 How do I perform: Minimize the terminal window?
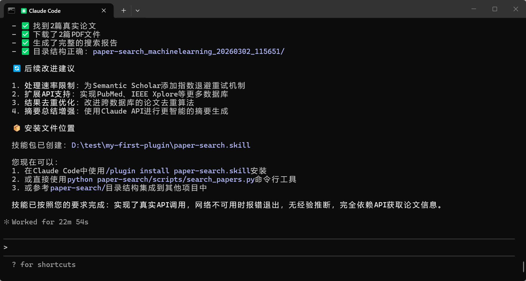(x=474, y=9)
